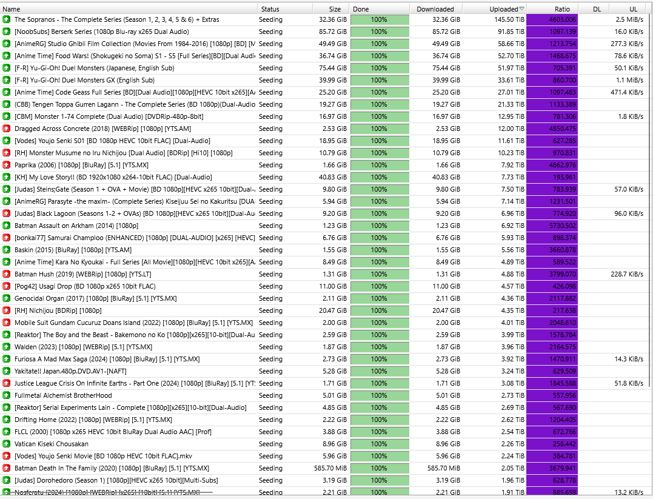Image resolution: width=653 pixels, height=499 pixels.
Task: Click the red icon for Usagi Drop torrent
Action: tap(6, 286)
